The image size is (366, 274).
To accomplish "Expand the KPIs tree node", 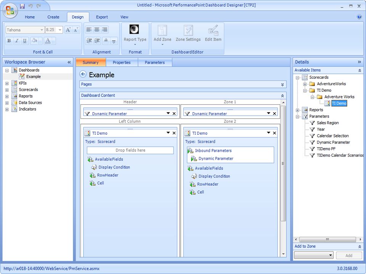I will coord(7,83).
